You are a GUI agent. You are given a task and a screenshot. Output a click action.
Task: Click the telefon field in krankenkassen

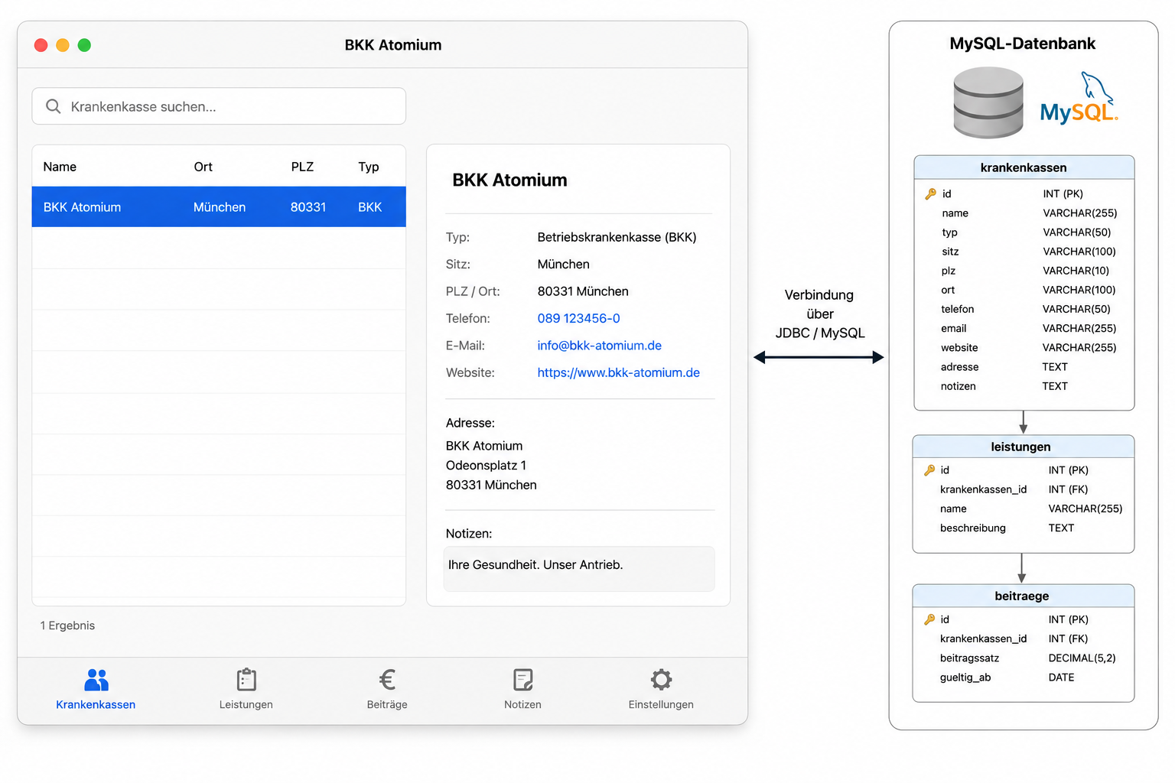click(957, 309)
